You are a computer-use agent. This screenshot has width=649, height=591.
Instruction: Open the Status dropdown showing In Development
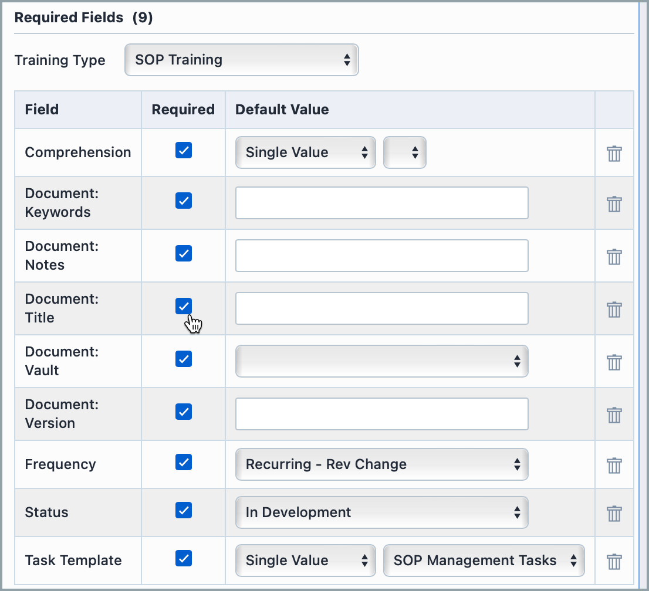tap(381, 512)
